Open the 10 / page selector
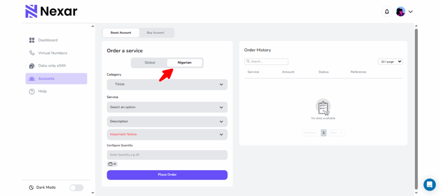 click(x=390, y=62)
